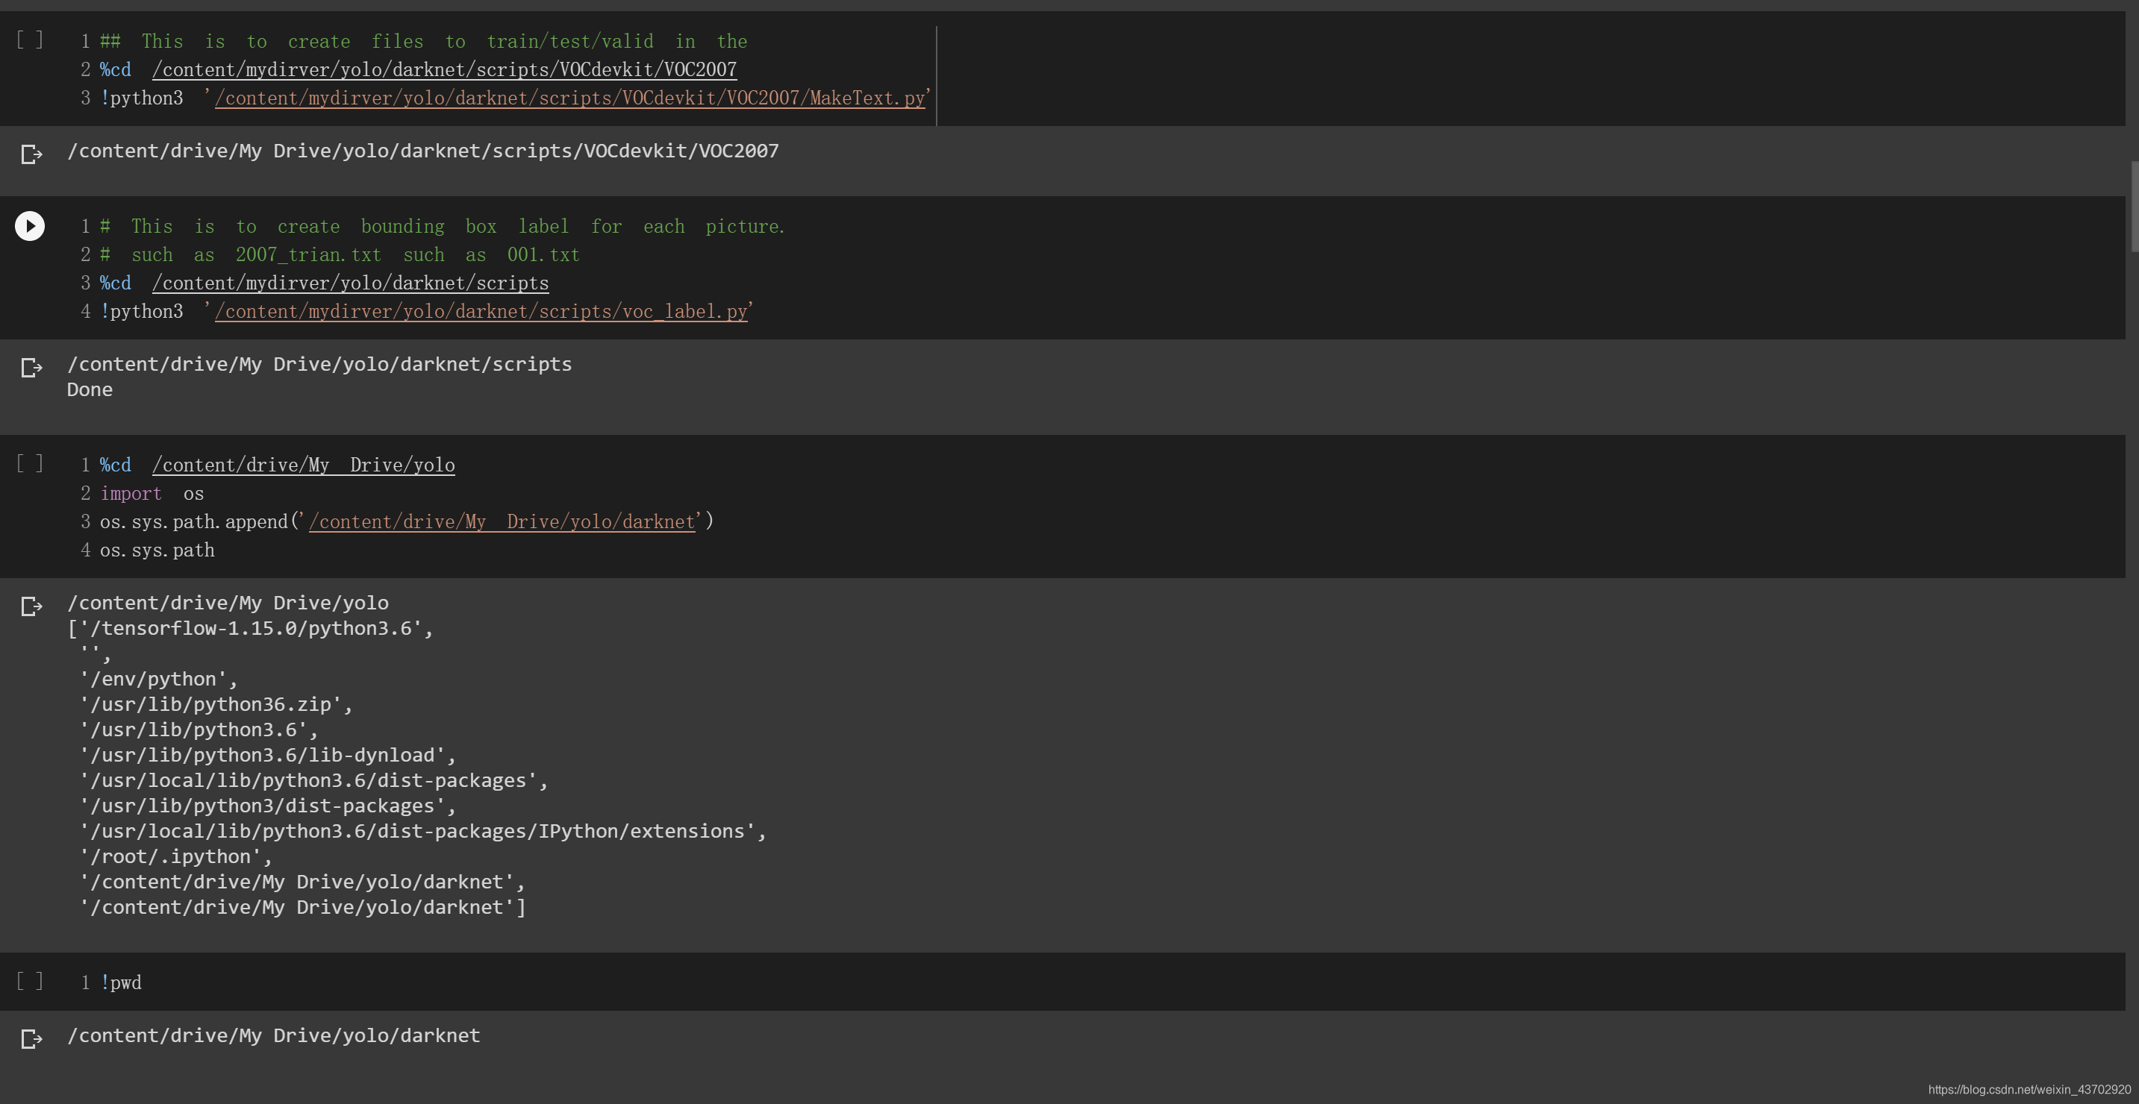Click the output arrow icon third cell

(28, 604)
